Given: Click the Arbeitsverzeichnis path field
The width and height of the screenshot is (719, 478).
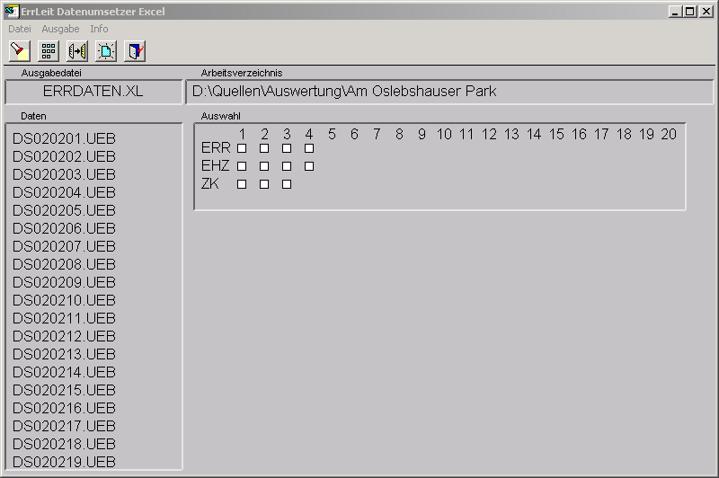Looking at the screenshot, I should (x=448, y=92).
